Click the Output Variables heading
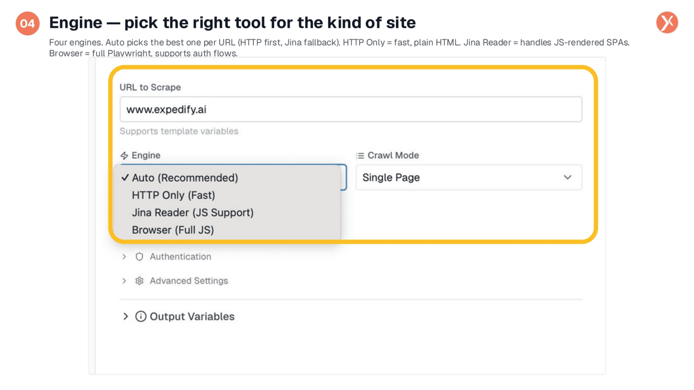 192,316
